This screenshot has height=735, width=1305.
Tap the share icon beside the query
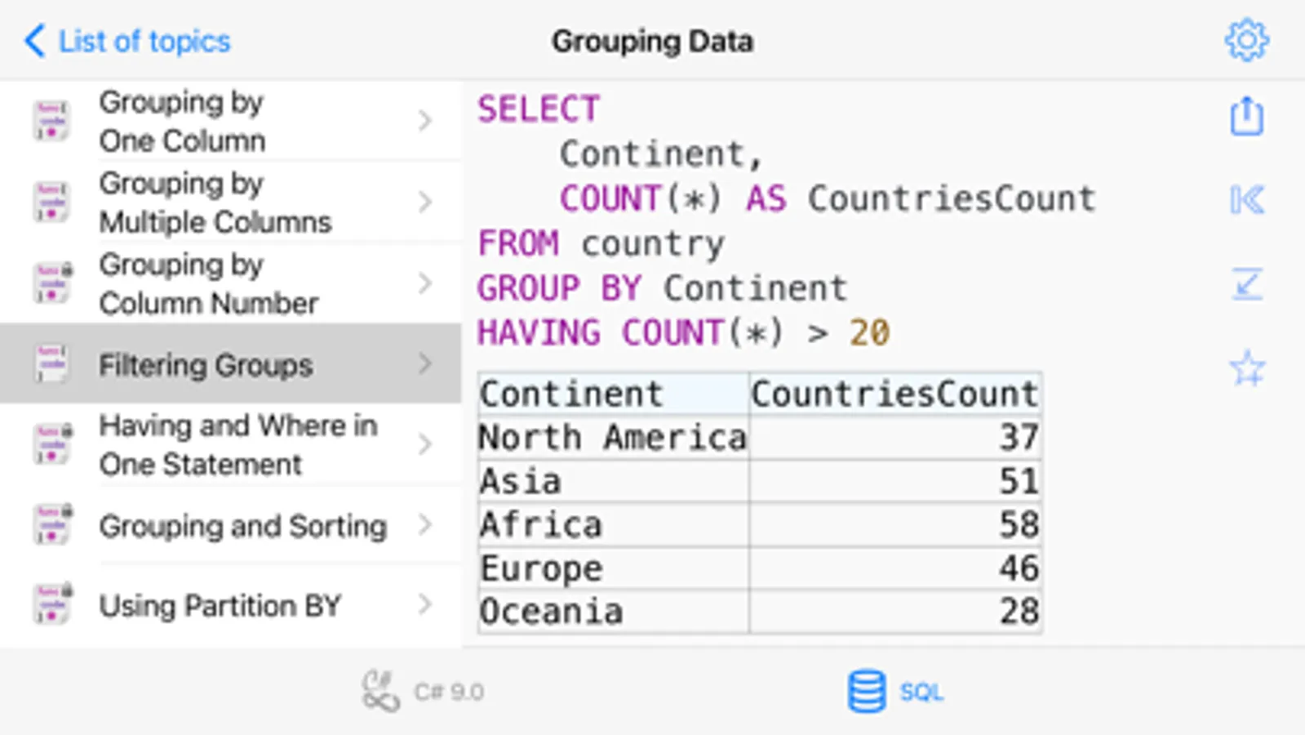[x=1246, y=117]
